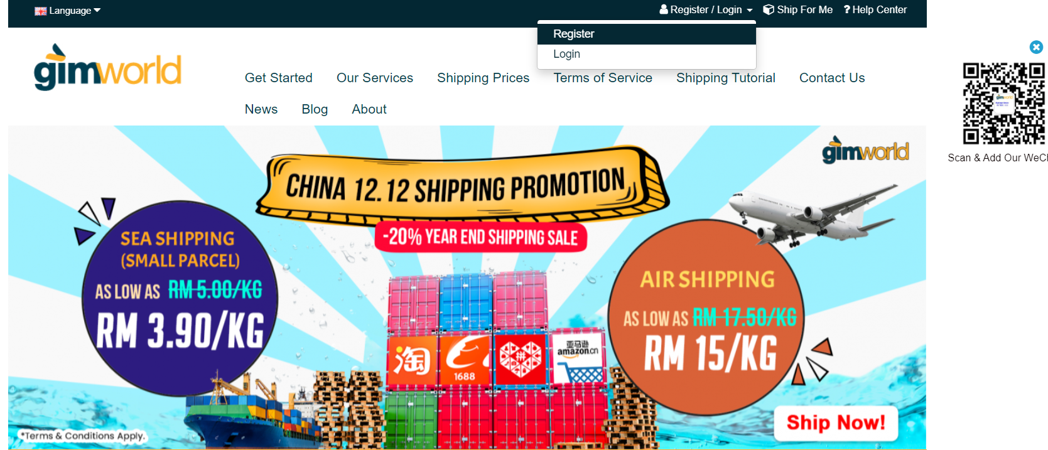
Task: Click the gimworld logo on the banner
Action: 865,150
